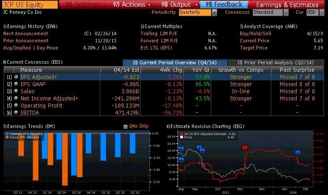This screenshot has height=195, width=328.
Task: Expand the 98) Output menu
Action: click(179, 4)
